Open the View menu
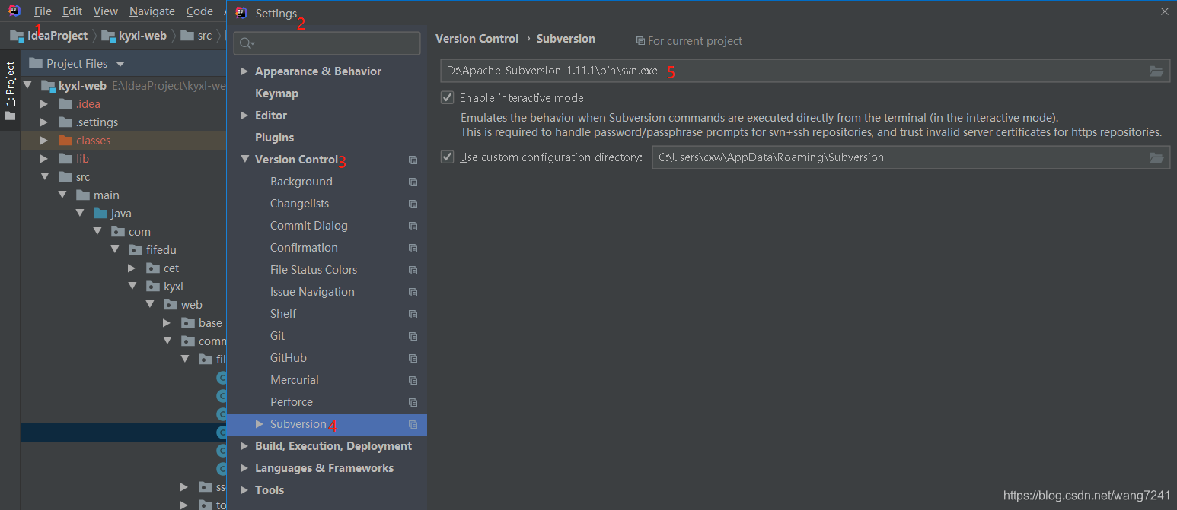The width and height of the screenshot is (1177, 510). coord(106,11)
